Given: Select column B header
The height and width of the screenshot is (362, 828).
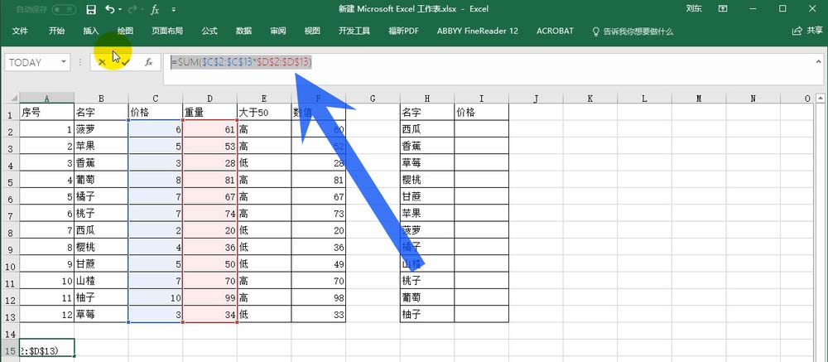Looking at the screenshot, I should 101,99.
